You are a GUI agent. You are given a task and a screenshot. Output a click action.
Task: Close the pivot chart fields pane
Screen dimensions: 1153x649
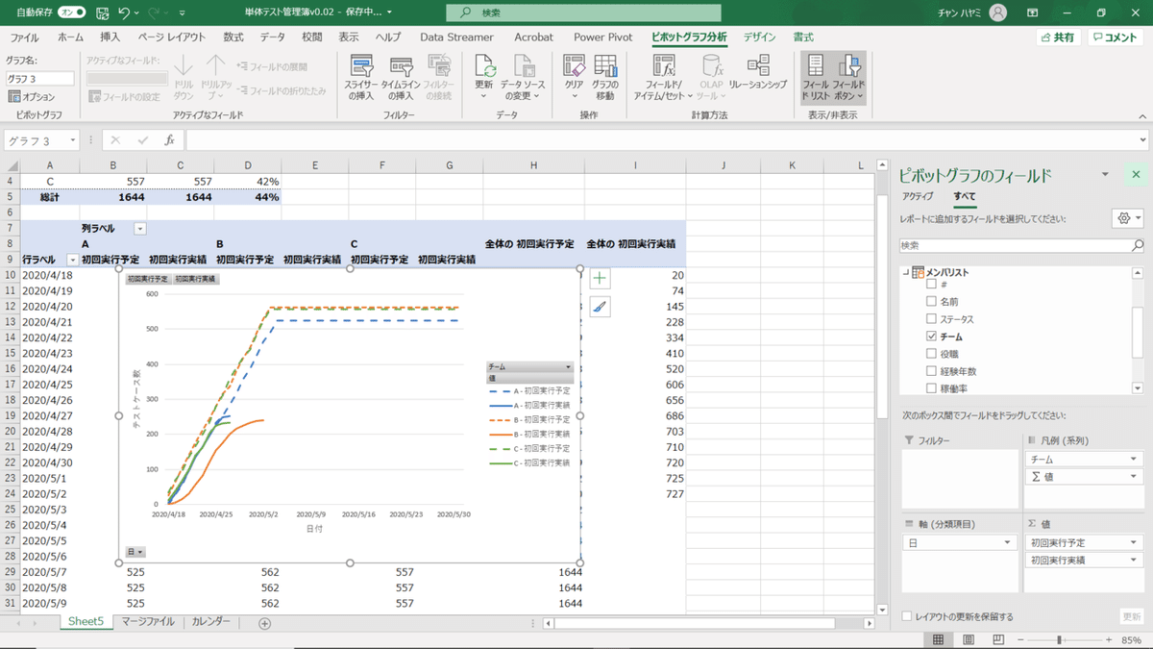1136,175
